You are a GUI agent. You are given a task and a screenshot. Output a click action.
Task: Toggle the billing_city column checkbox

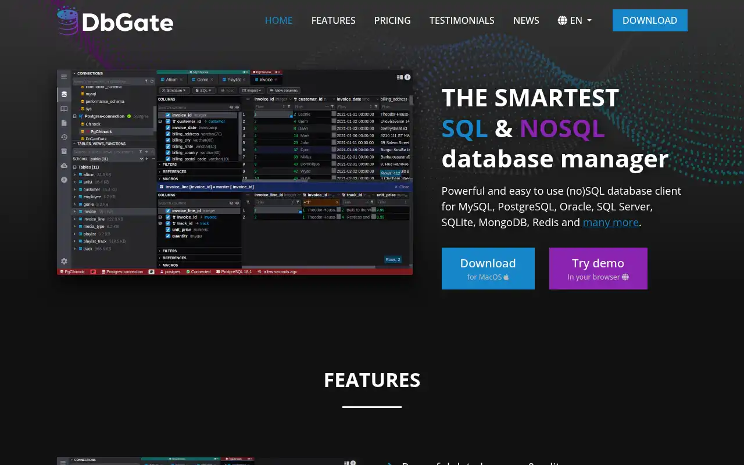tap(168, 140)
